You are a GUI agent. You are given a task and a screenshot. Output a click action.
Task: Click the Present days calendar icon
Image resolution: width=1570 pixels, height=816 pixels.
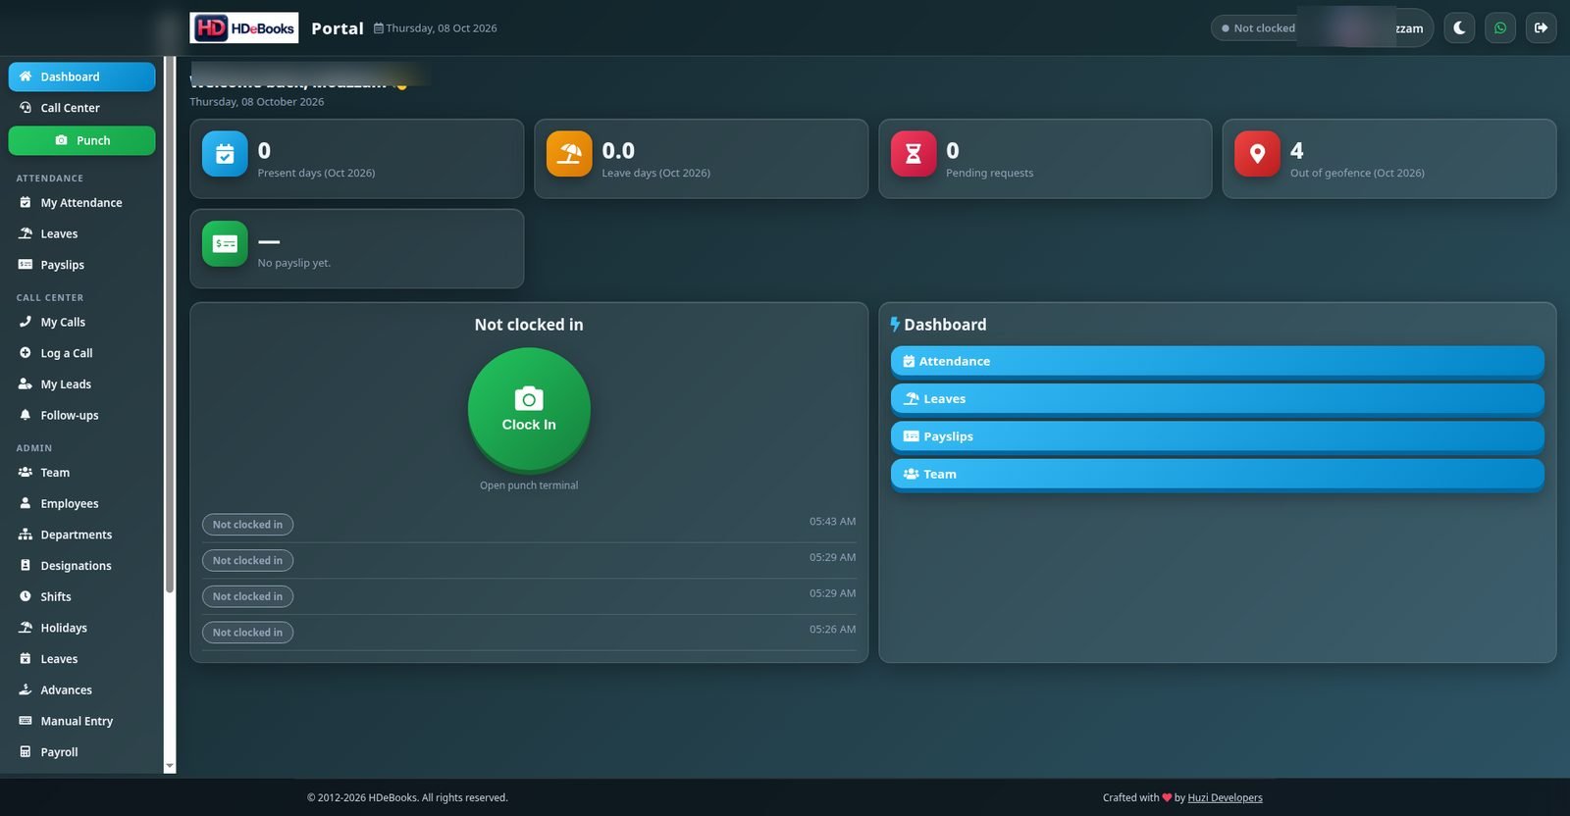[x=225, y=154]
